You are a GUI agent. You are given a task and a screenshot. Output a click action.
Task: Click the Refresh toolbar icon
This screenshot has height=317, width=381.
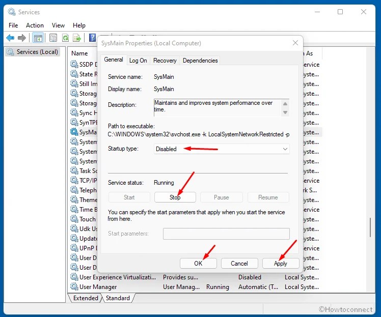(x=65, y=38)
